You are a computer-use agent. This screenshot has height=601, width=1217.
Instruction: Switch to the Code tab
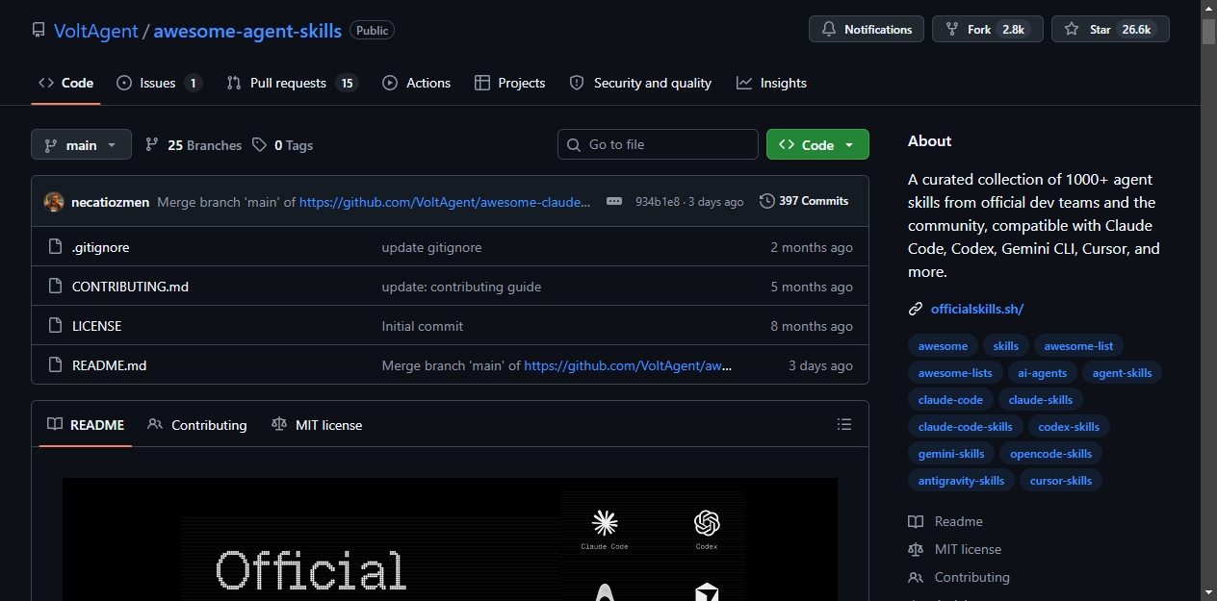pyautogui.click(x=65, y=83)
